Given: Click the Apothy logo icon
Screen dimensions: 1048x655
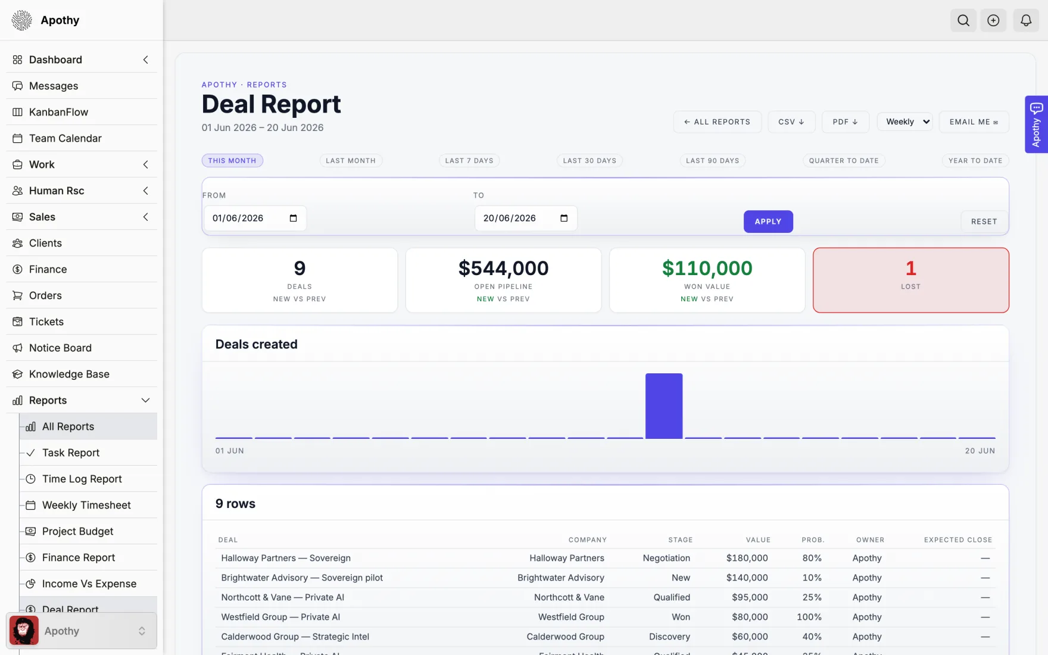Looking at the screenshot, I should pyautogui.click(x=22, y=20).
